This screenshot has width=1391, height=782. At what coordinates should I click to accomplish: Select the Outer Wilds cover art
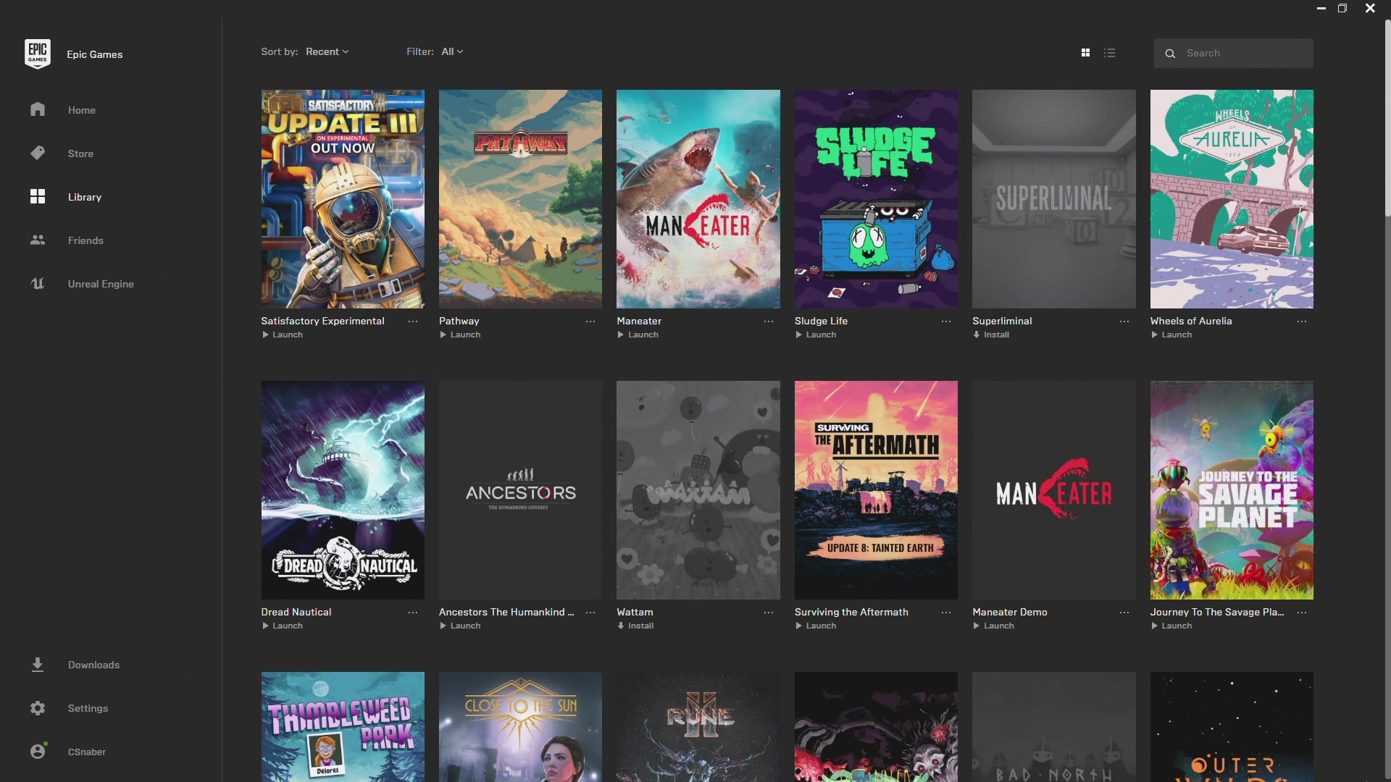(x=1232, y=727)
